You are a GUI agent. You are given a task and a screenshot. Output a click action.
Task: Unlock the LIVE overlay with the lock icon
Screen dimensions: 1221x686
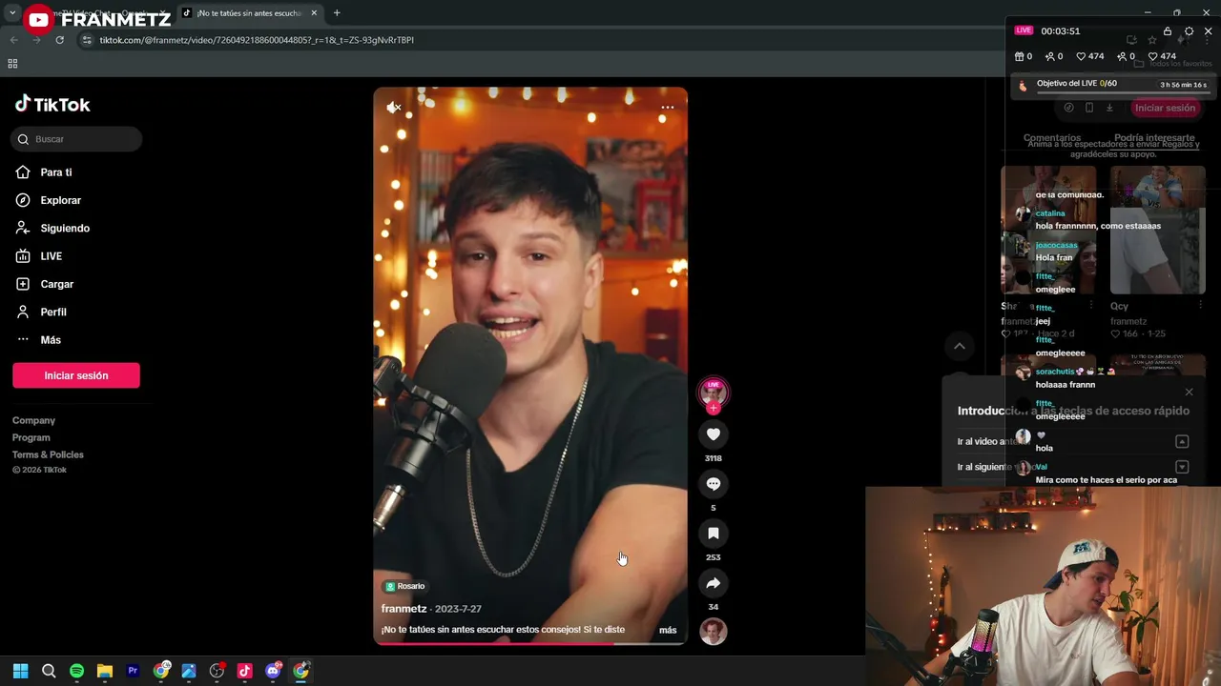coord(1168,31)
